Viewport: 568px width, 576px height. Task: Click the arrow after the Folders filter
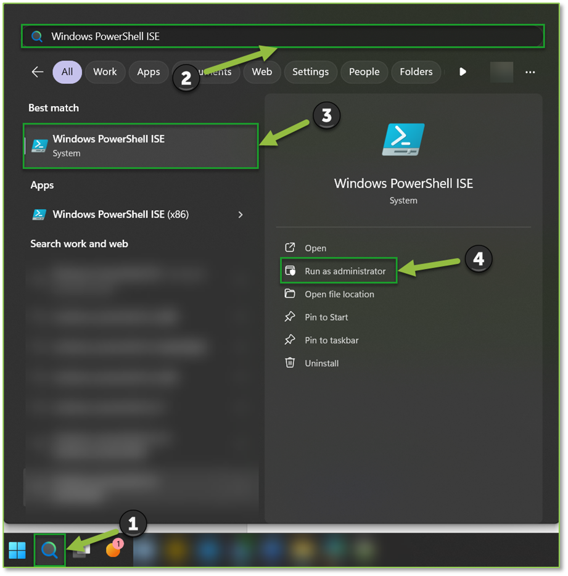(x=463, y=72)
